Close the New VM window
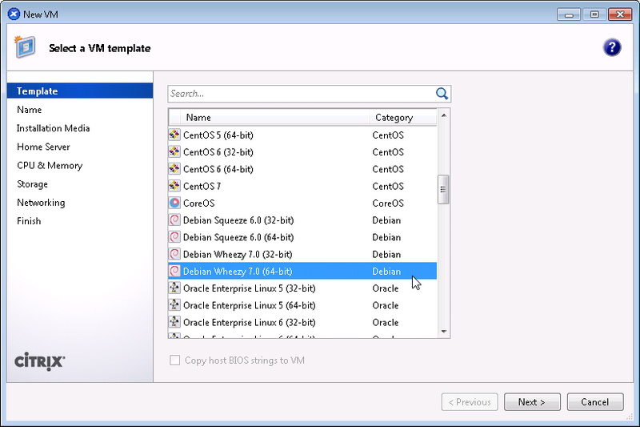Screen dimensions: 640x427 [x=620, y=14]
